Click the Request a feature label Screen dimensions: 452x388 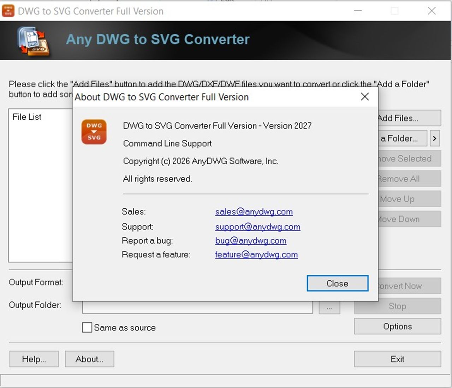156,255
